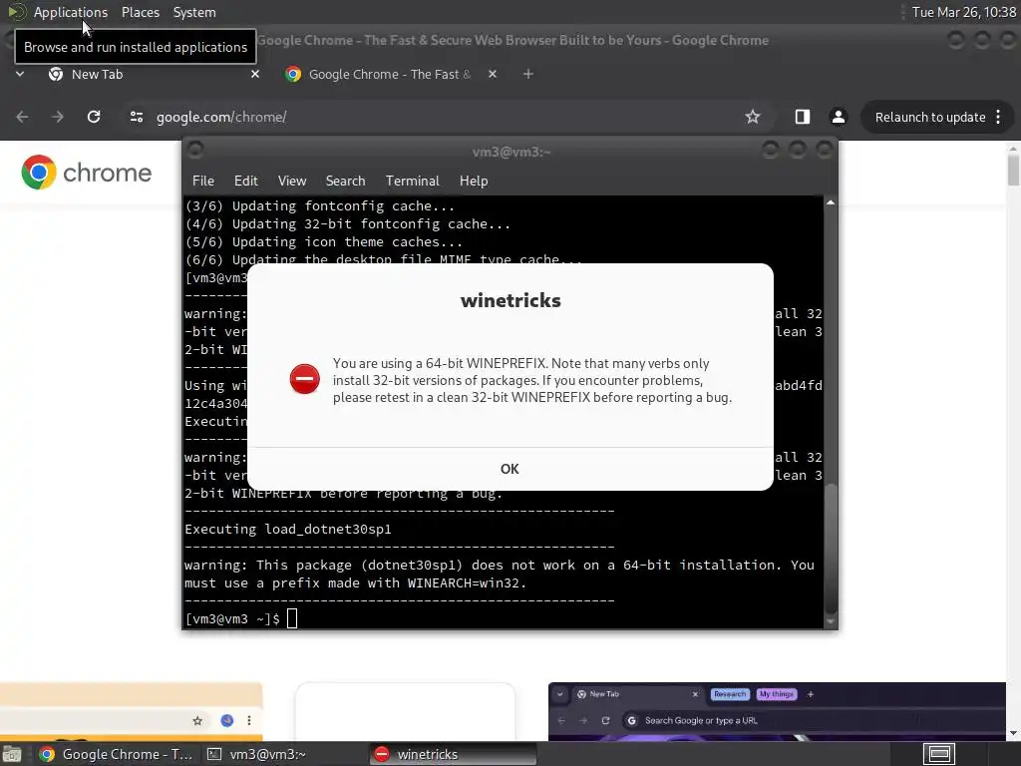Click the show desktop icon in bottom panel

point(12,754)
